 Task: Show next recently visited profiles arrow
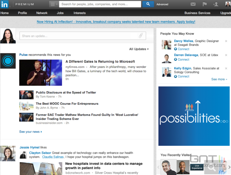pyautogui.click(x=229, y=167)
